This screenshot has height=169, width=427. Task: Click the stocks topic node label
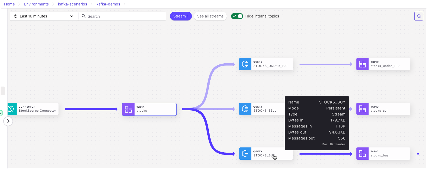(142, 111)
